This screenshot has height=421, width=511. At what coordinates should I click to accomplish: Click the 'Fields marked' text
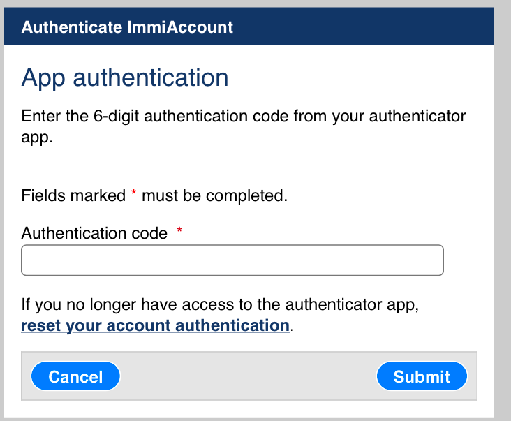[73, 195]
